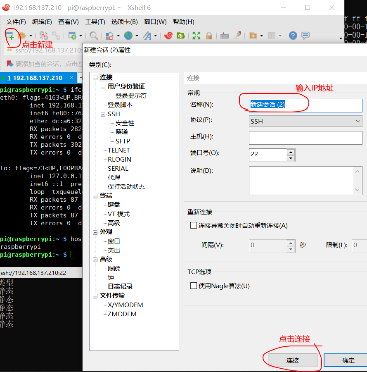
Task: Click the chat feedback bubble icon
Action: tap(305, 36)
